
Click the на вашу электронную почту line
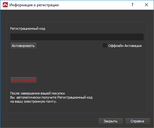coord(33,102)
